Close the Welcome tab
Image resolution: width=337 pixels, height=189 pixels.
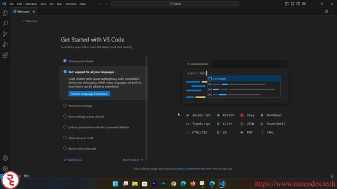(x=34, y=12)
